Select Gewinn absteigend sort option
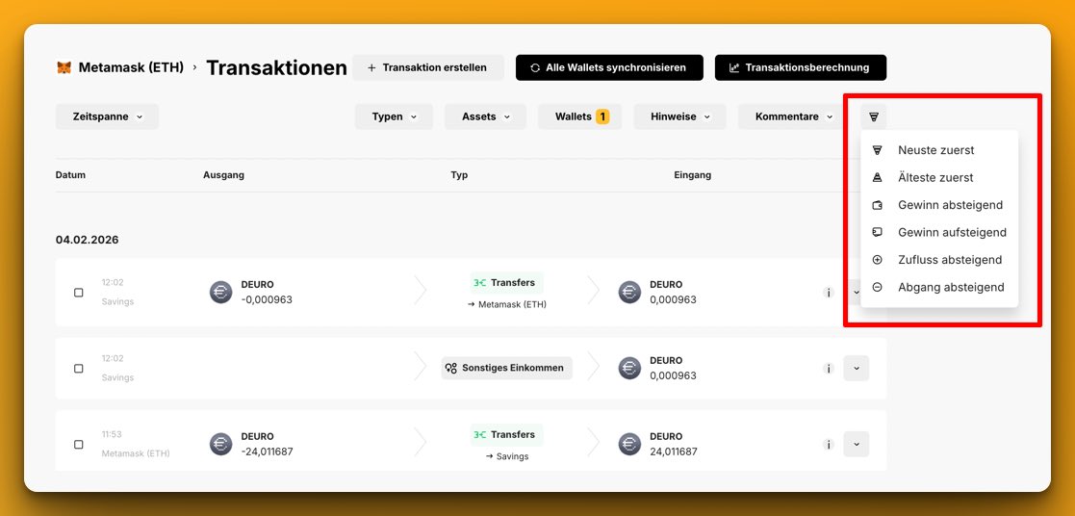The height and width of the screenshot is (516, 1075). point(939,205)
